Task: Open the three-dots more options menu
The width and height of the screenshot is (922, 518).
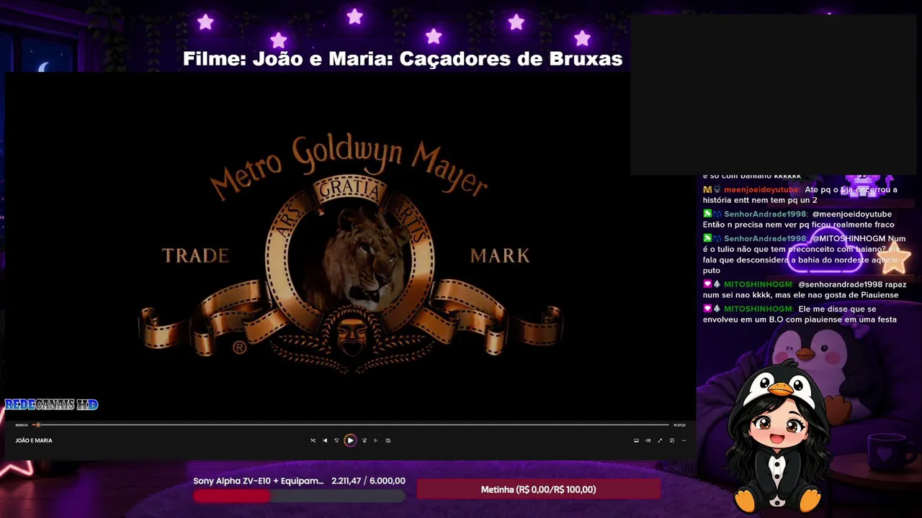Action: [x=684, y=440]
